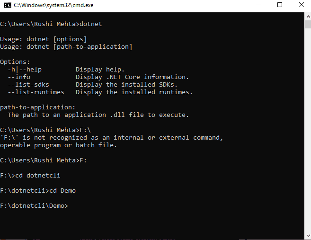The image size is (311, 240).
Task: Click the cmd.exe icon in title bar
Action: pos(7,5)
